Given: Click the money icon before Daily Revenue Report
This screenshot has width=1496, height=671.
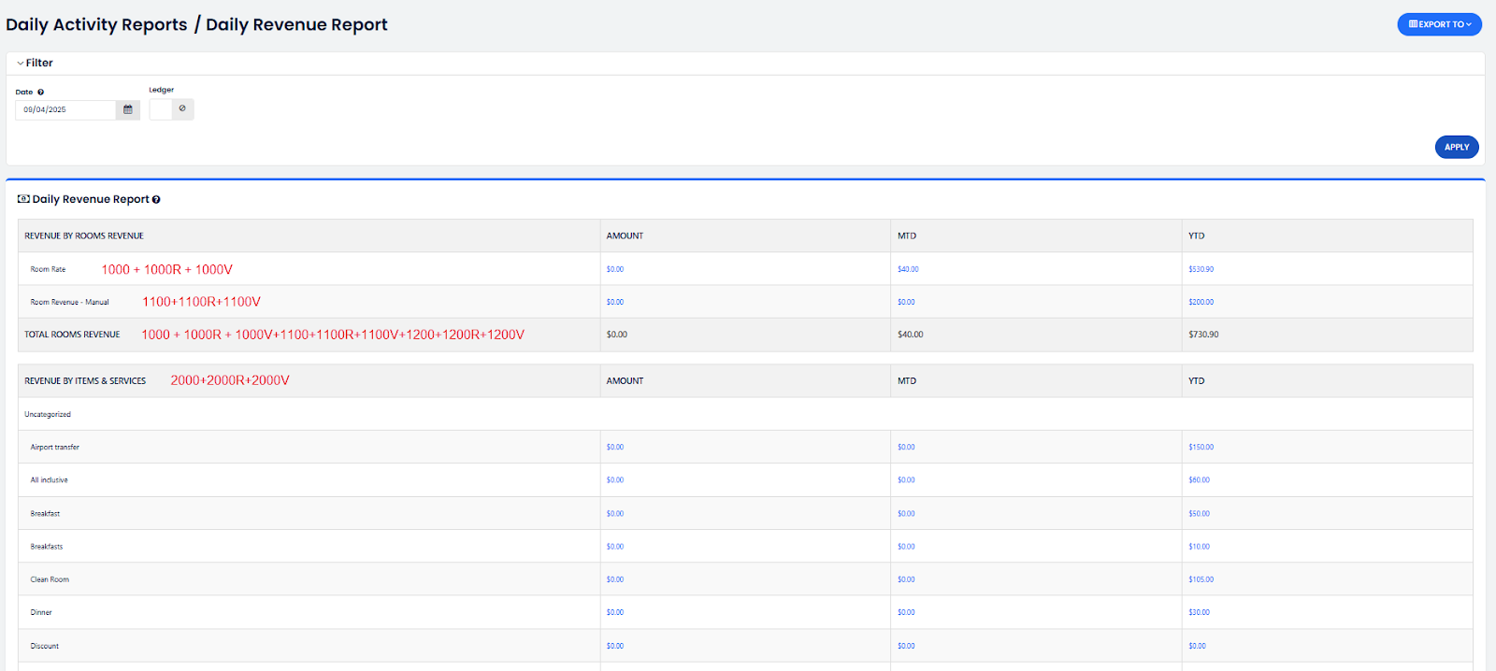Looking at the screenshot, I should pyautogui.click(x=23, y=199).
